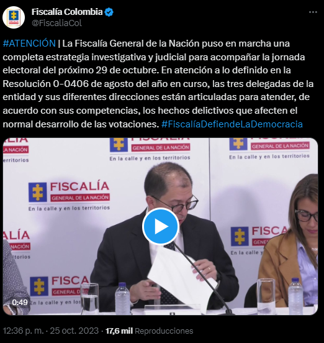Click the large Fiscalía puzzle logo in the video backdrop
The height and width of the screenshot is (343, 324).
point(38,192)
